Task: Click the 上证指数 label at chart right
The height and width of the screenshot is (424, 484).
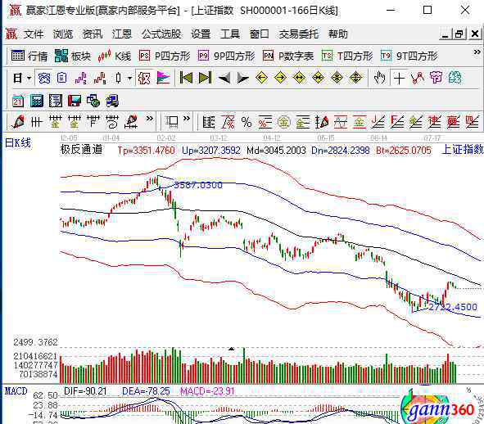Action: [x=463, y=150]
